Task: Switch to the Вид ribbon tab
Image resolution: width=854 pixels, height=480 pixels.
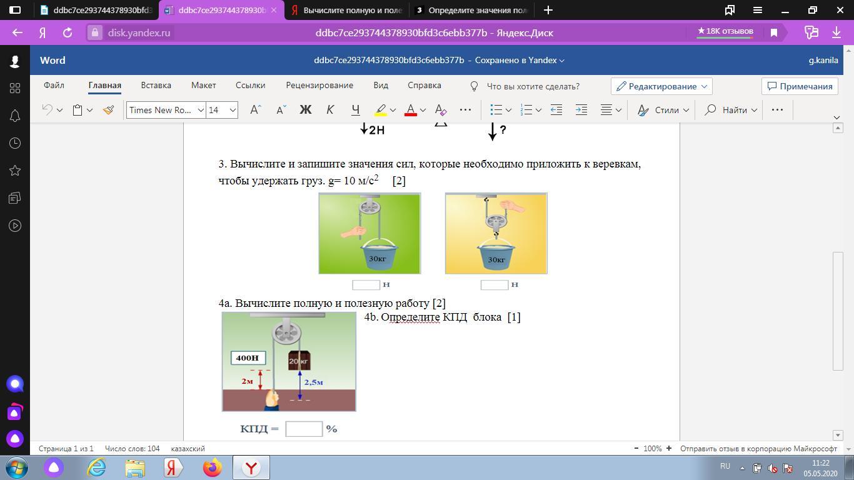Action: (381, 86)
